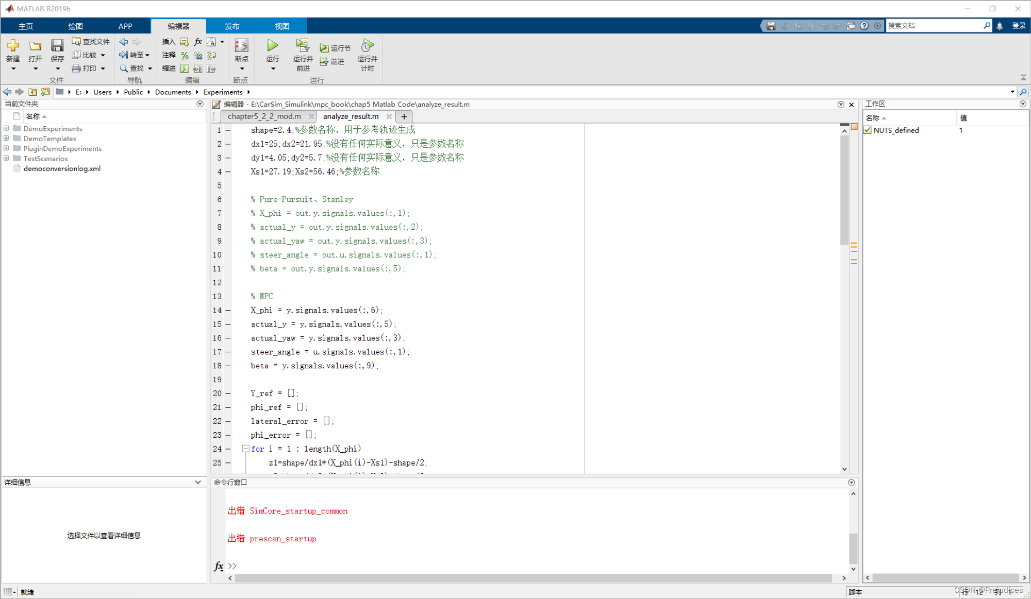Click the Documents path segment

173,92
